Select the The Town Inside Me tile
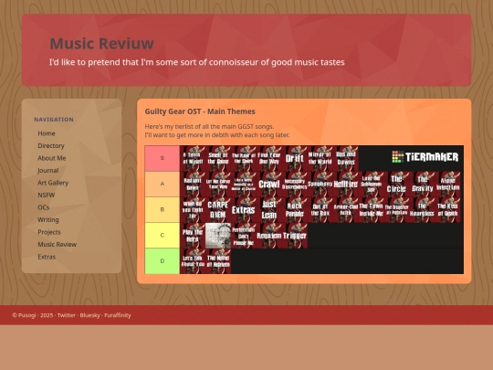Viewport: 493px width, 370px height. point(371,210)
